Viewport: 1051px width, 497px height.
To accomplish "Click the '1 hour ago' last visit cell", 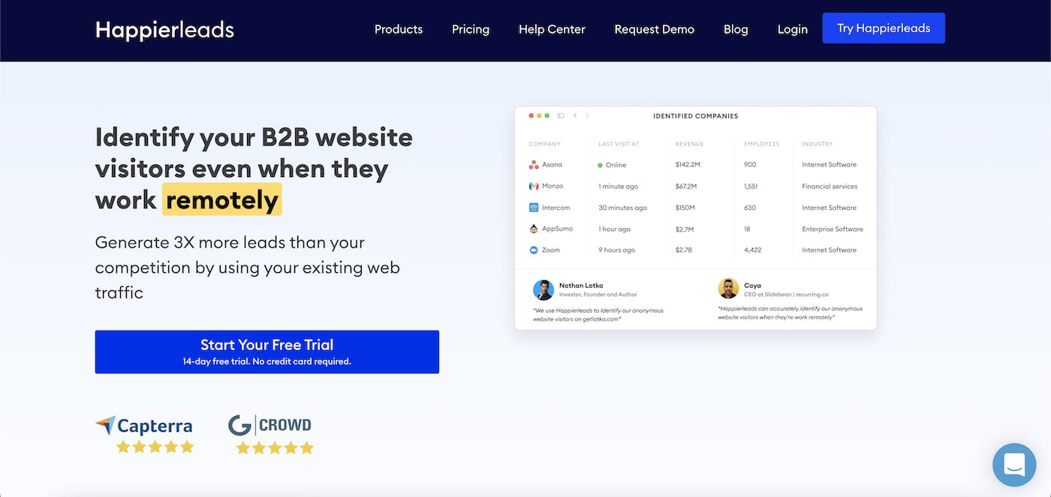I will (x=614, y=229).
